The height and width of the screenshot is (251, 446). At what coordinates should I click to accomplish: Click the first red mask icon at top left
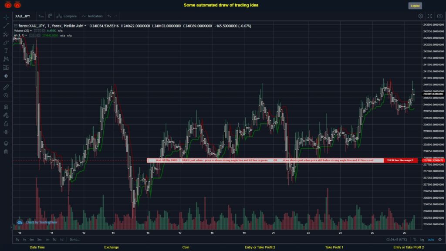[x=8, y=5]
